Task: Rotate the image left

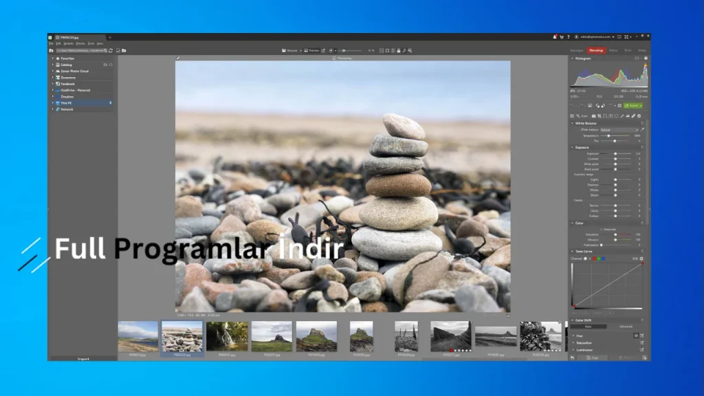Action: coord(597,105)
